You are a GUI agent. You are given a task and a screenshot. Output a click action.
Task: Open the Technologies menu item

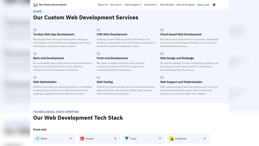(x=132, y=5)
